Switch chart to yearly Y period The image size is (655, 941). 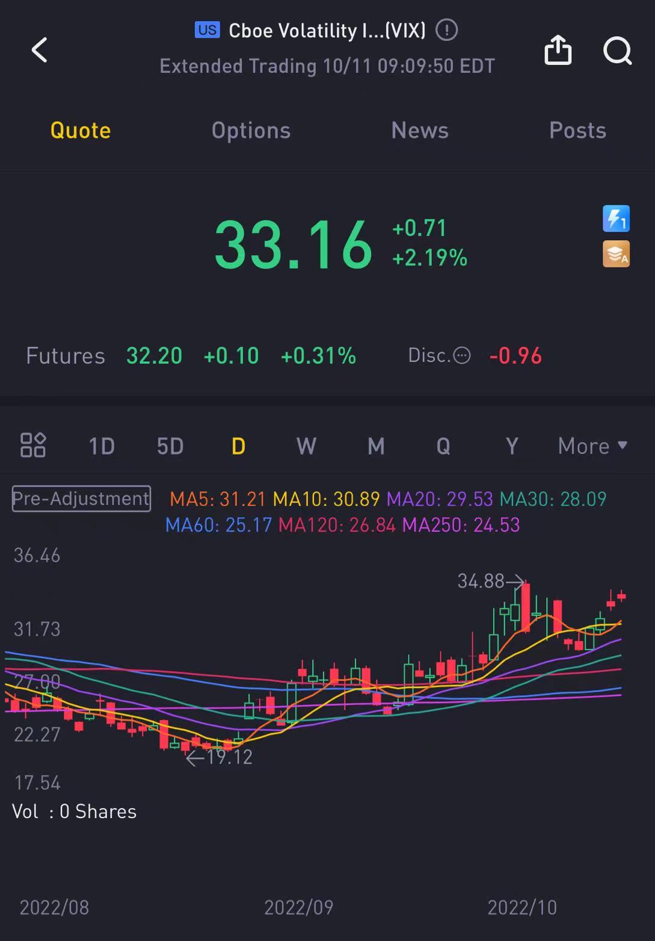coord(512,446)
